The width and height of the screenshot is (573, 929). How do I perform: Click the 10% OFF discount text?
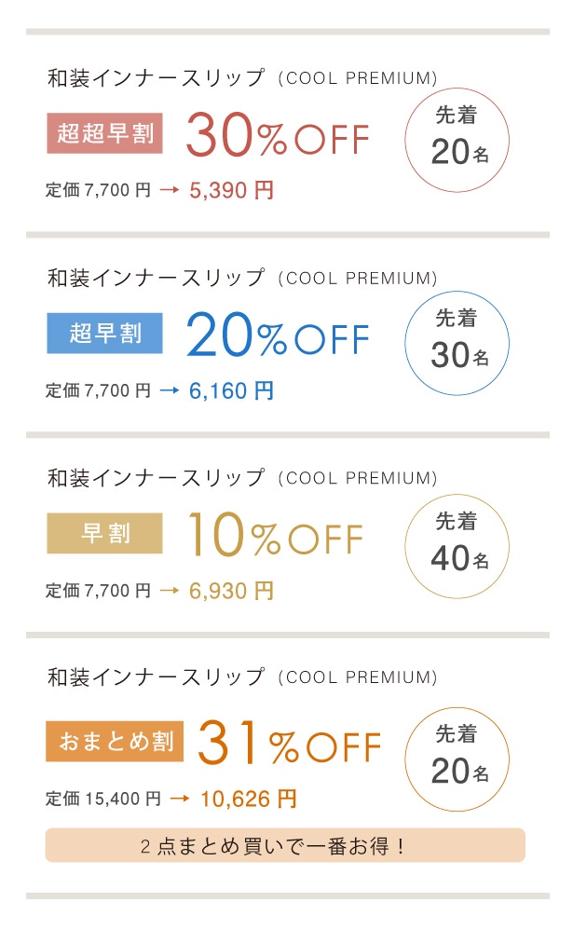(x=275, y=537)
